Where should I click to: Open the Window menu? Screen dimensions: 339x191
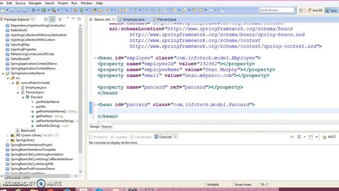click(86, 3)
